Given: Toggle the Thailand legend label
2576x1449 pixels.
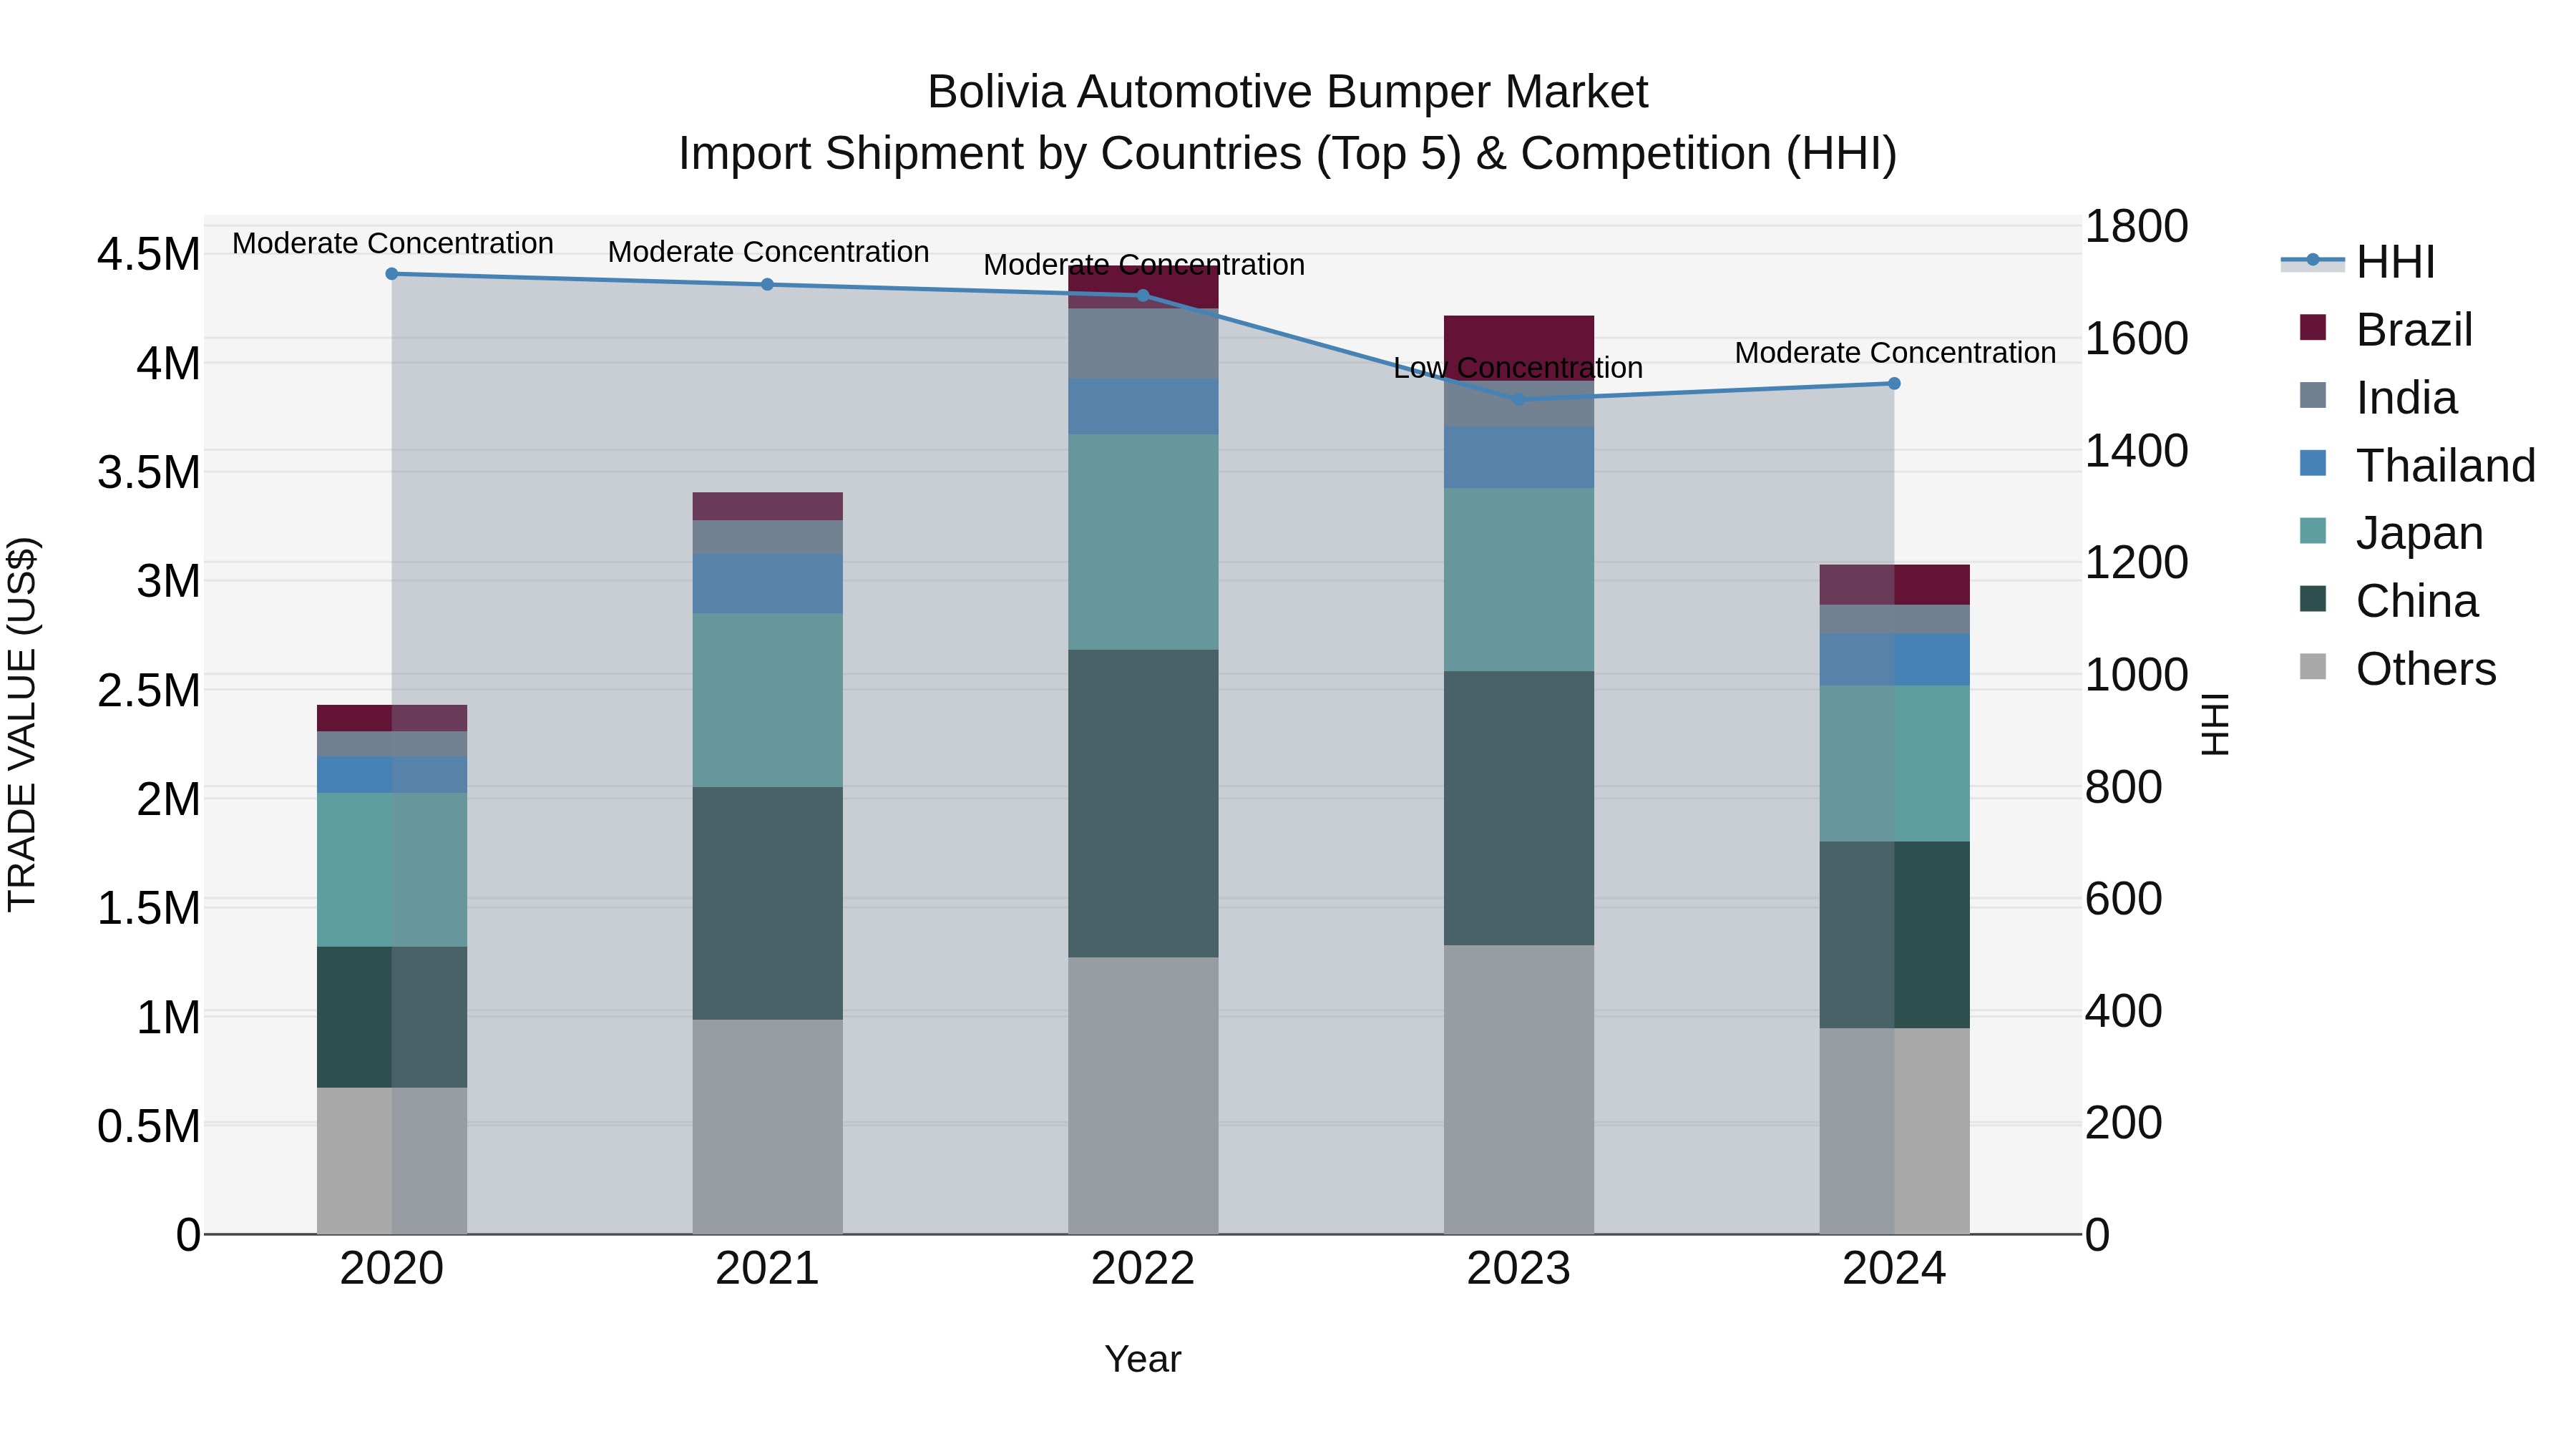Looking at the screenshot, I should [x=2446, y=466].
